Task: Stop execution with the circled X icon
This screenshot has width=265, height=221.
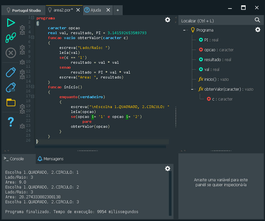Action: point(11,53)
